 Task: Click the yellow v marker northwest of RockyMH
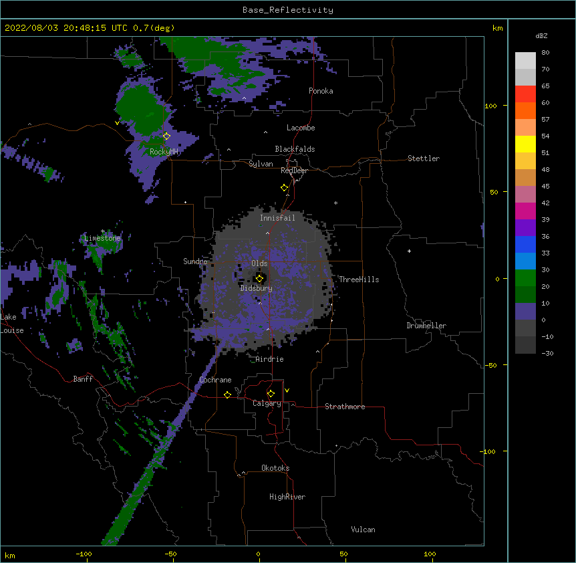click(x=117, y=123)
